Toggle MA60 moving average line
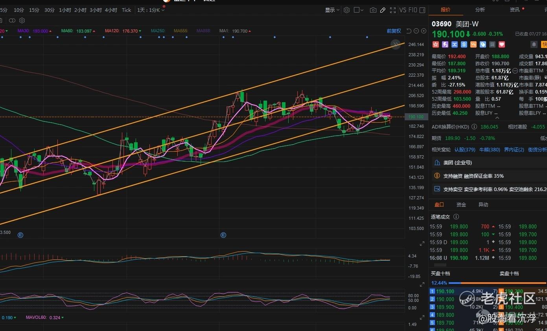 click(78, 31)
